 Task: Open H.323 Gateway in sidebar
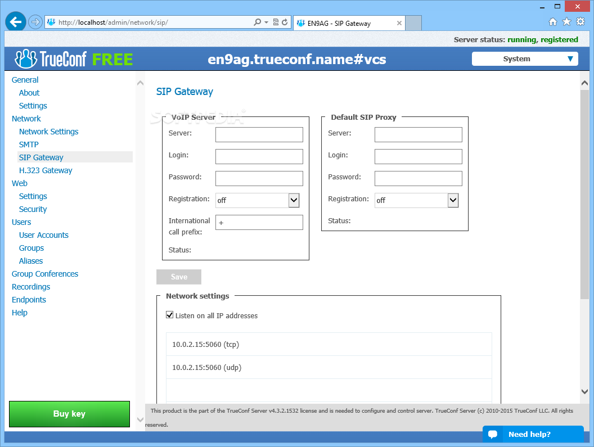point(46,170)
